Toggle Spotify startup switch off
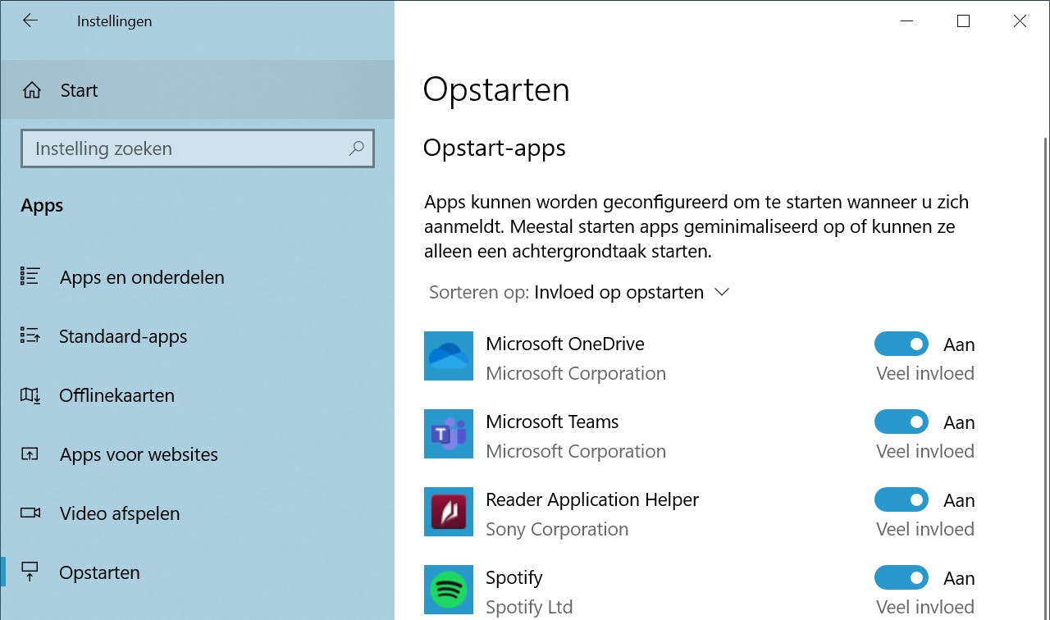 click(901, 577)
